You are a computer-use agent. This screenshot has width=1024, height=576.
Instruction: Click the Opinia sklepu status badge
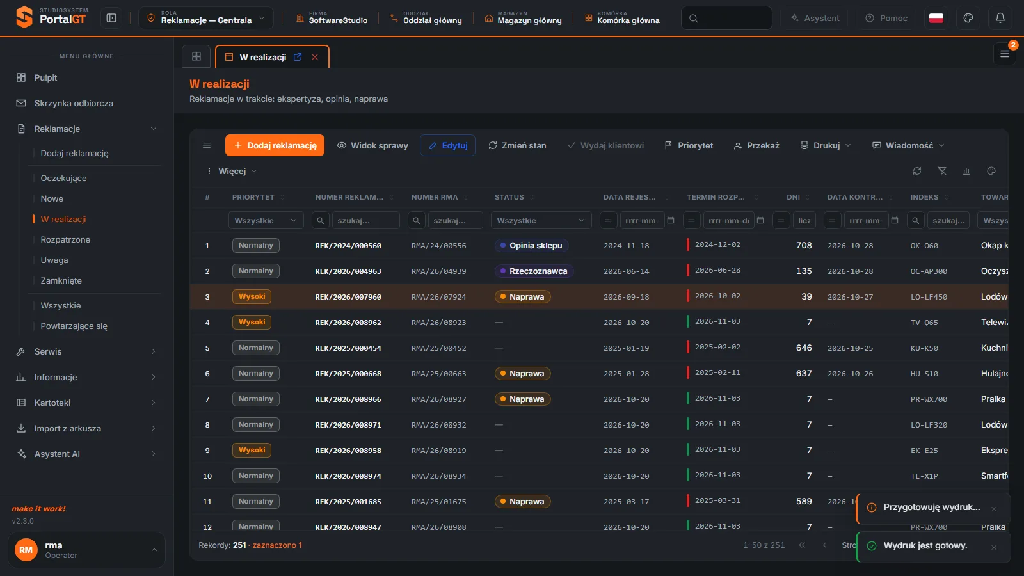pos(531,245)
